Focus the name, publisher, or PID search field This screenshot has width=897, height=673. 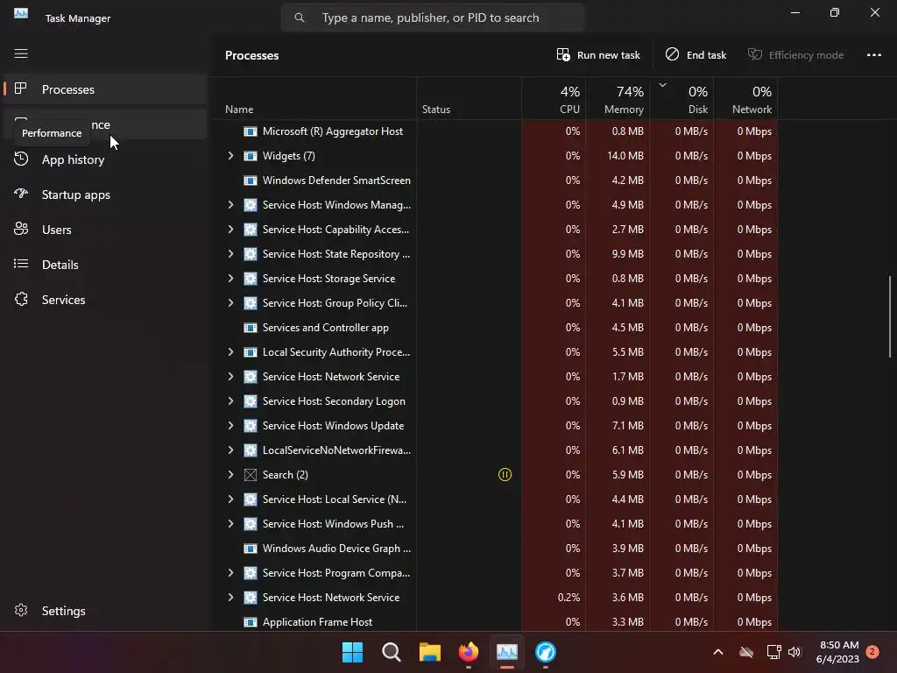(x=433, y=18)
